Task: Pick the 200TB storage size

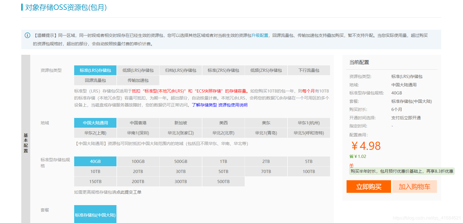Action: pyautogui.click(x=138, y=182)
